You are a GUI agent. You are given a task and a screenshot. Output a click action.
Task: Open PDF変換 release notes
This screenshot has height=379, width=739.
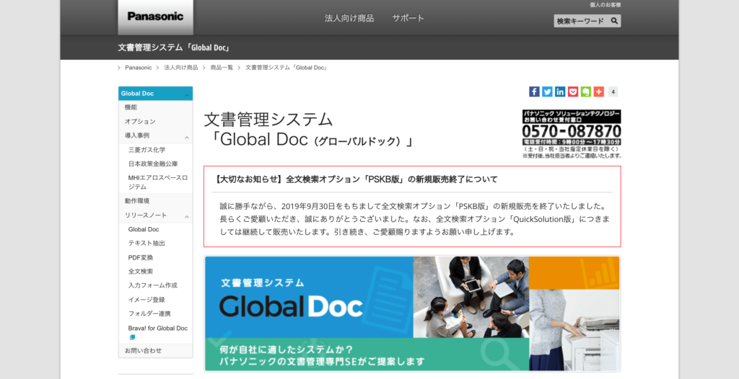point(141,257)
